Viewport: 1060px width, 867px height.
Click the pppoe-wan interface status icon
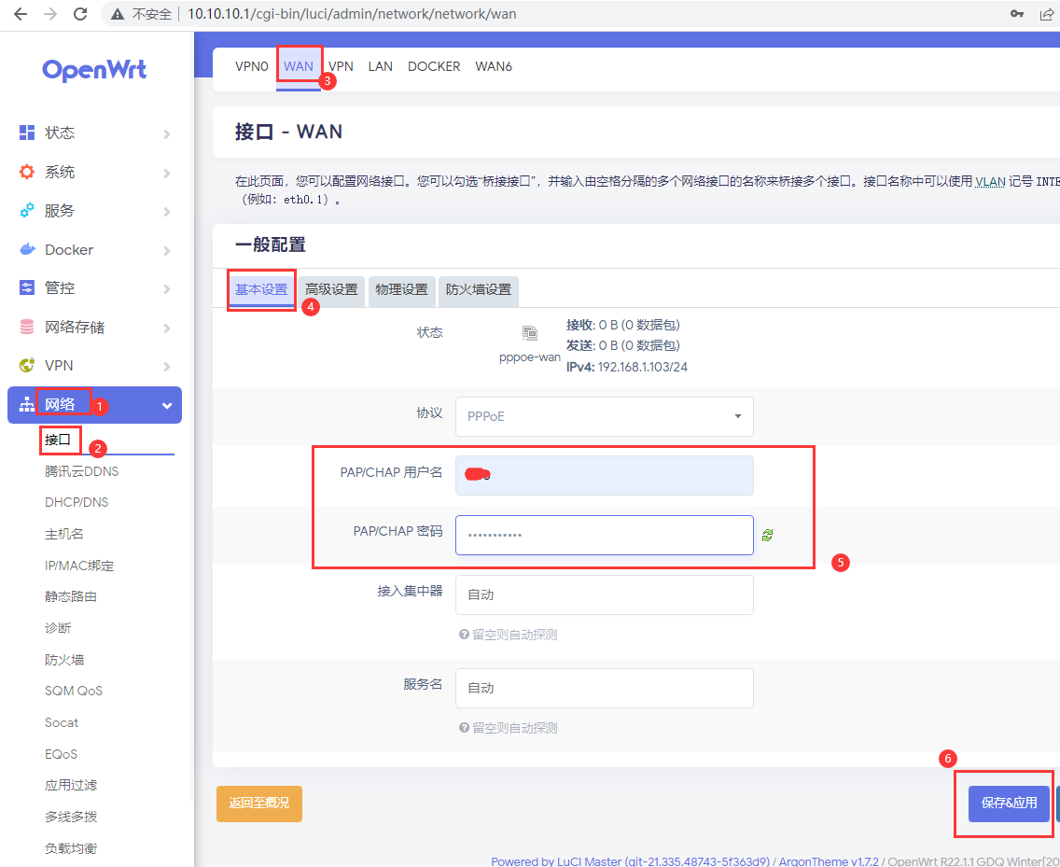530,333
